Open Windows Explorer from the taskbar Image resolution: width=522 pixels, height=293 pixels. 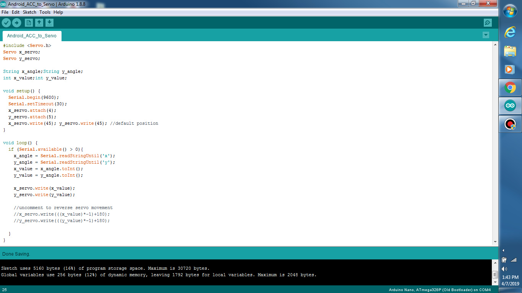click(x=510, y=51)
